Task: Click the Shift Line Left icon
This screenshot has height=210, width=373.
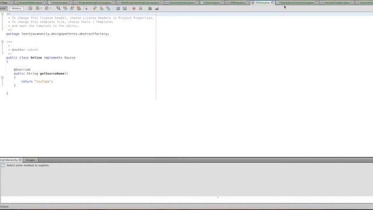Action: pyautogui.click(x=118, y=8)
